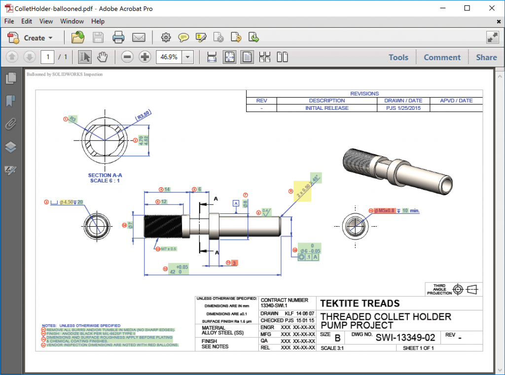Click the Open file folder icon
Viewport: 505px width, 375px height.
click(77, 37)
